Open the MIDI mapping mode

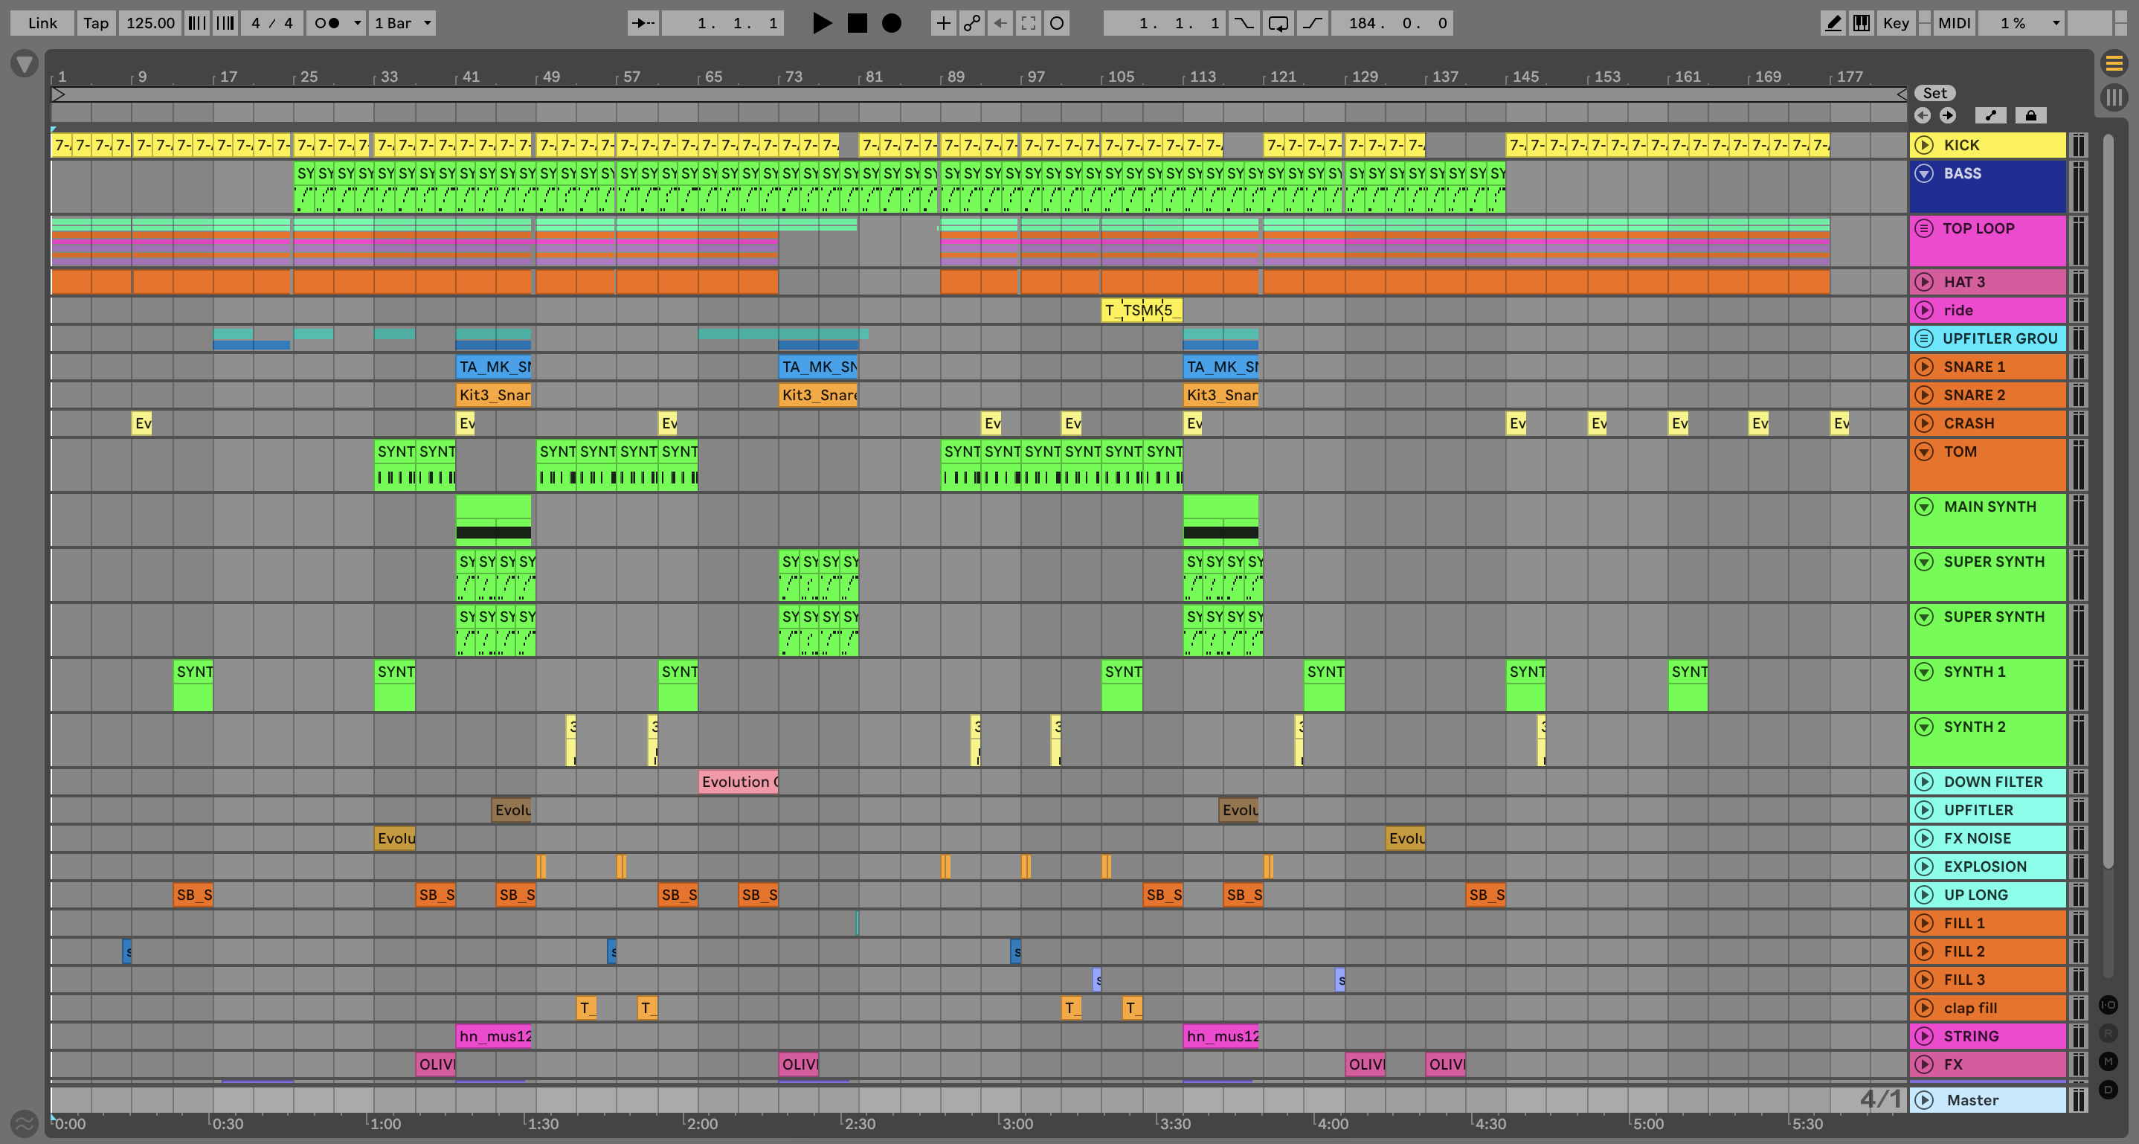point(1954,23)
